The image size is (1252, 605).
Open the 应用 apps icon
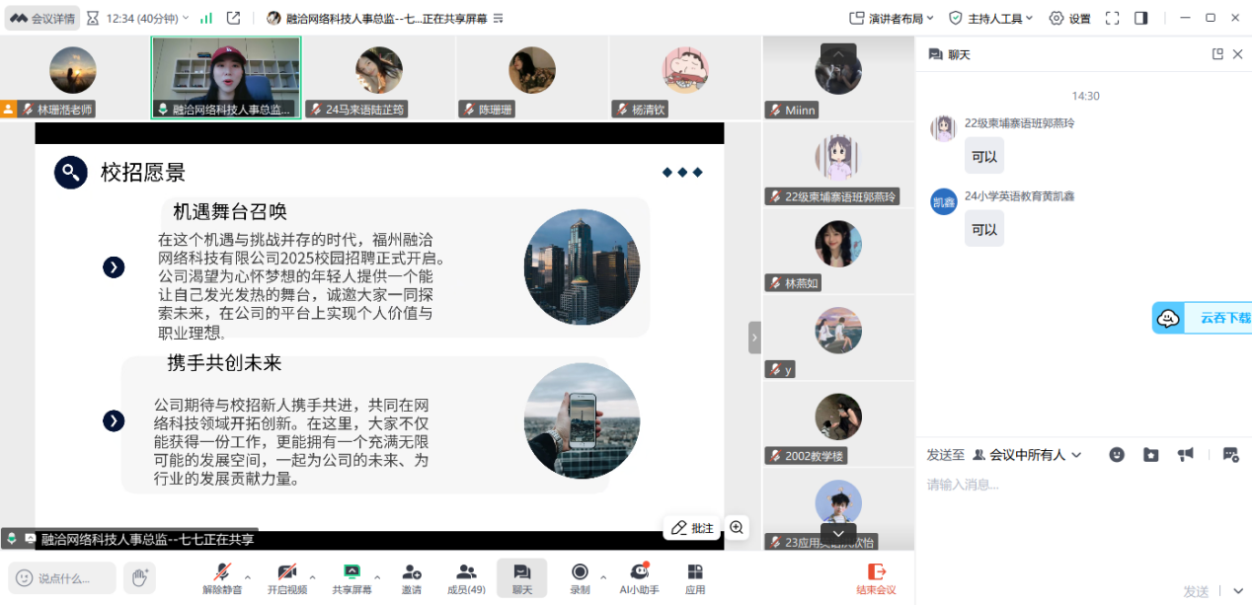695,577
